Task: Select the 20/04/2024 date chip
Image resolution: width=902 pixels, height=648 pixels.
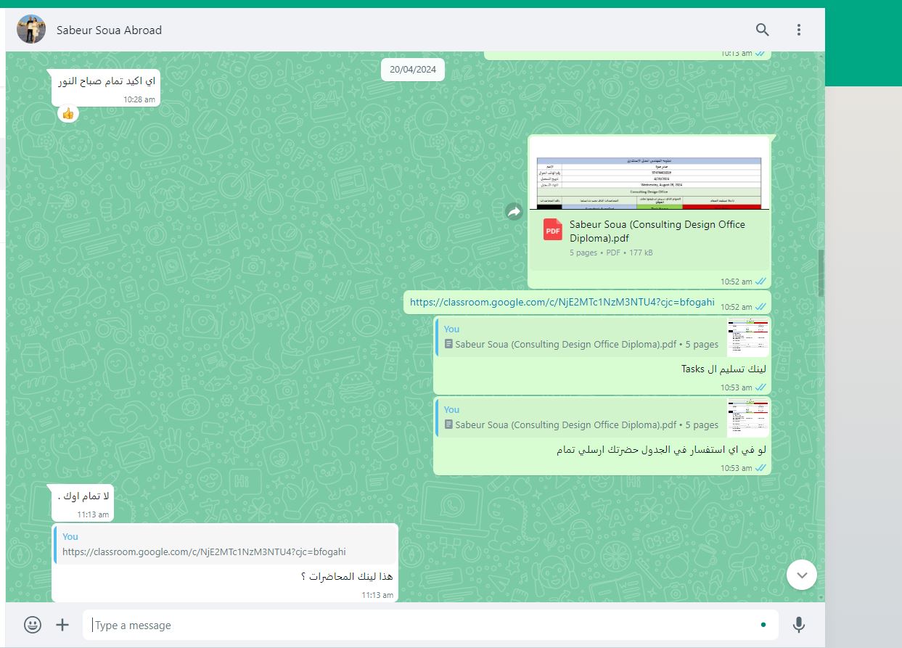Action: pyautogui.click(x=413, y=70)
